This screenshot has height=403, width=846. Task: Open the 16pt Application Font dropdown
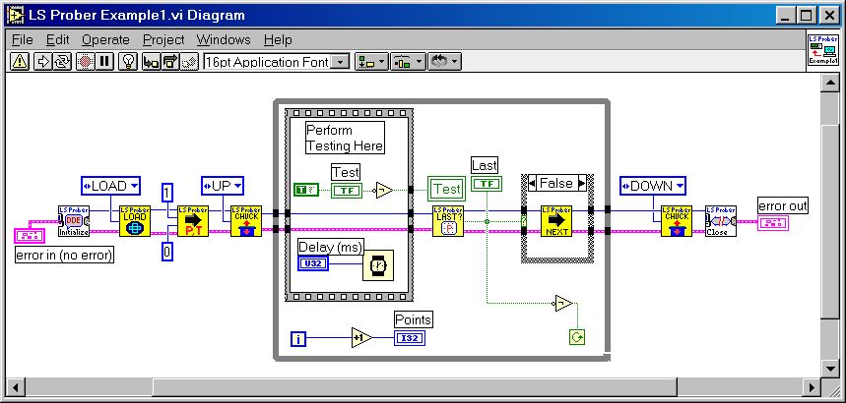click(x=340, y=62)
